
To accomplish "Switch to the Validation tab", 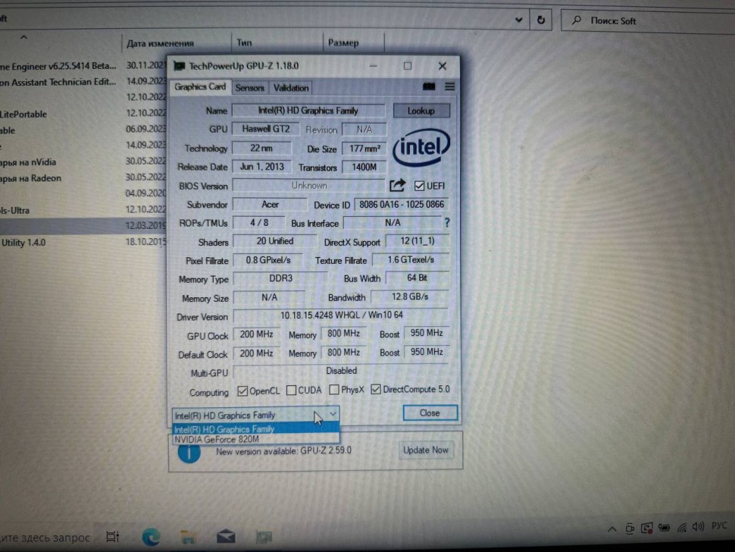I will 291,88.
